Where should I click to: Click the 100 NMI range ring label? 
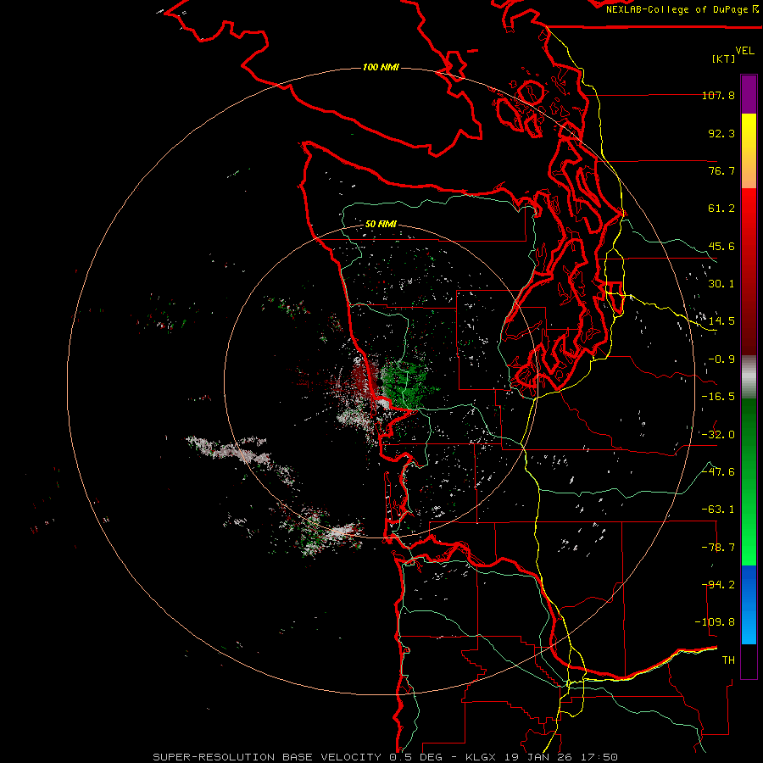(x=381, y=67)
